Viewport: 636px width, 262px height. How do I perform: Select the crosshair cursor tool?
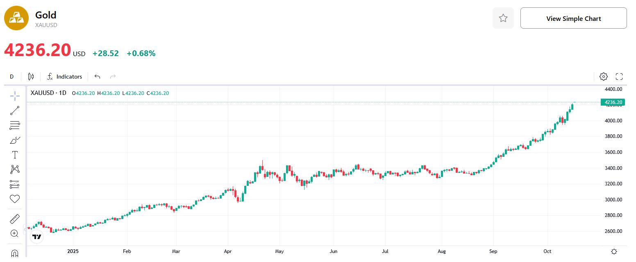pos(15,96)
